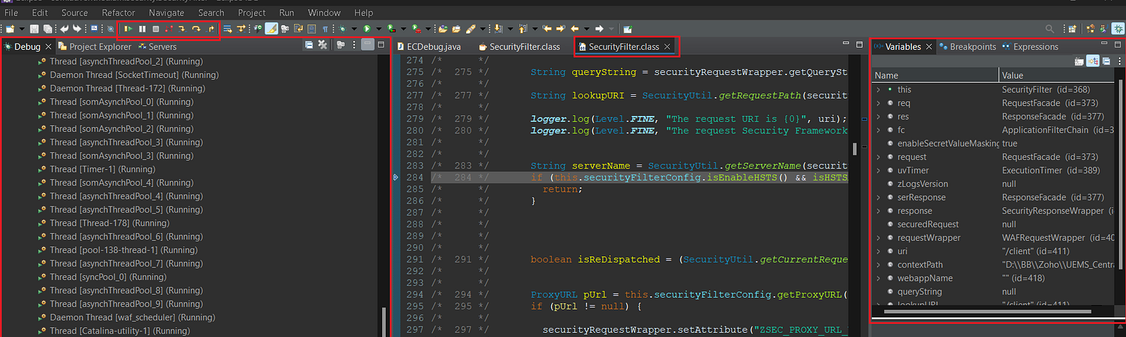Click the Open Perspective icon
This screenshot has width=1126, height=337.
(x=1072, y=29)
